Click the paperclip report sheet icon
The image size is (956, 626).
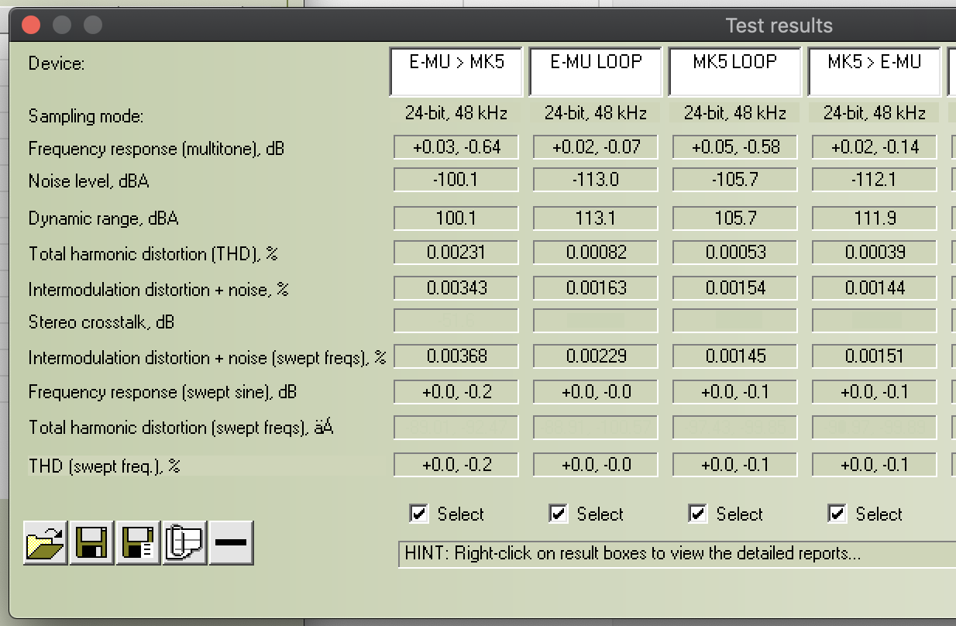click(x=184, y=543)
